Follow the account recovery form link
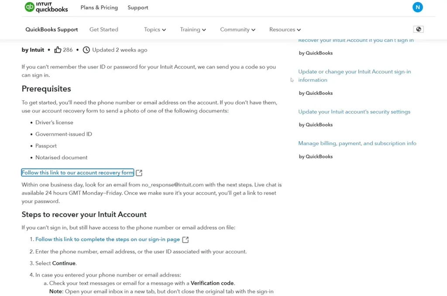The height and width of the screenshot is (296, 447). tap(78, 173)
